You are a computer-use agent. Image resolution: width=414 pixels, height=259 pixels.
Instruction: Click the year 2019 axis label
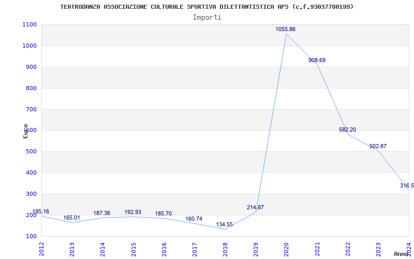(256, 249)
